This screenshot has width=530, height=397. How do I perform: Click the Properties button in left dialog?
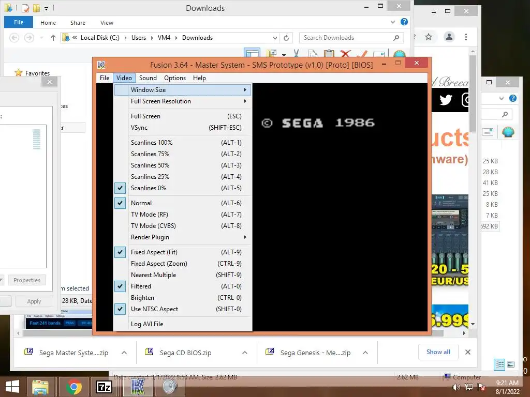[x=27, y=280]
